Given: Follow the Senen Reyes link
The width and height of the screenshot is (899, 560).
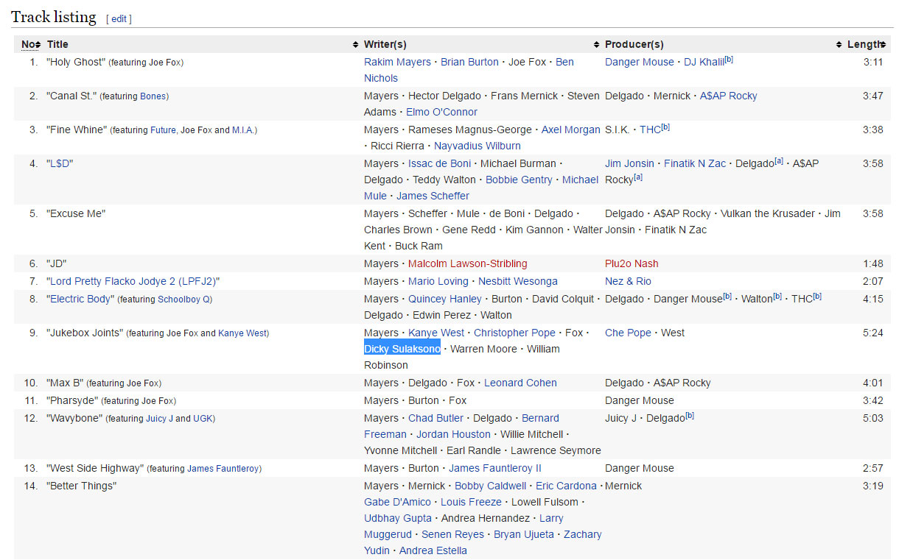Looking at the screenshot, I should 452,534.
